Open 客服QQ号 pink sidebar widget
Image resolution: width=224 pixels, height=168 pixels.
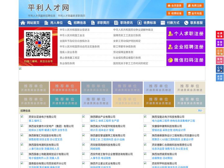[x=220, y=61]
